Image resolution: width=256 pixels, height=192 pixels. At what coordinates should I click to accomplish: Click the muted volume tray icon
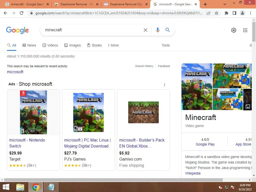(220, 187)
